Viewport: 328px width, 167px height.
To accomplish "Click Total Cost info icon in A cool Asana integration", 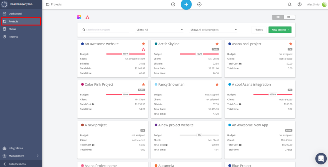I will [x=240, y=104].
